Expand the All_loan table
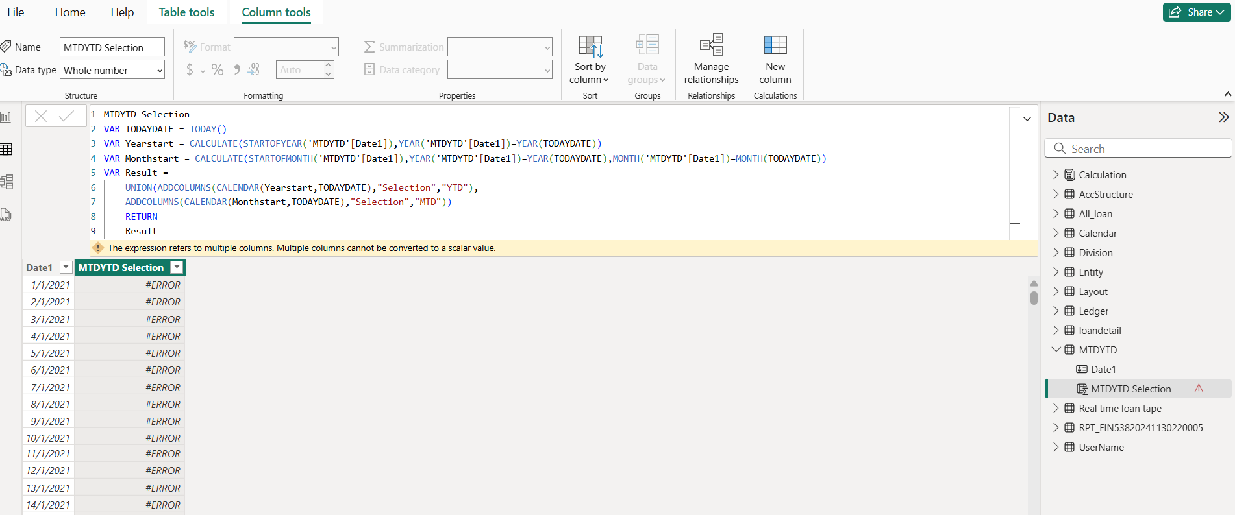1235x515 pixels. (x=1056, y=213)
